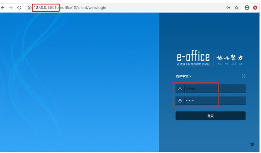Click the browser forward arrow
The width and height of the screenshot is (261, 153).
11,8
